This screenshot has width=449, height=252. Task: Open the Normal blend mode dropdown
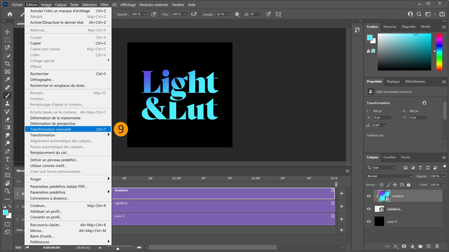[x=390, y=176]
